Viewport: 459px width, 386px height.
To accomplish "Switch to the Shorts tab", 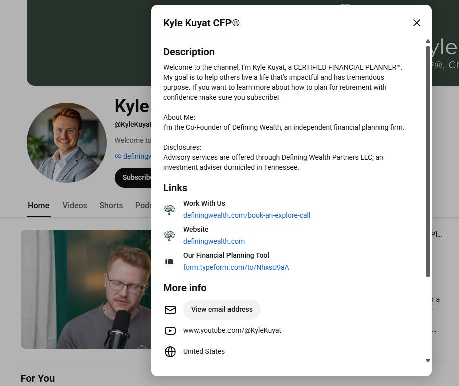I will pyautogui.click(x=111, y=206).
